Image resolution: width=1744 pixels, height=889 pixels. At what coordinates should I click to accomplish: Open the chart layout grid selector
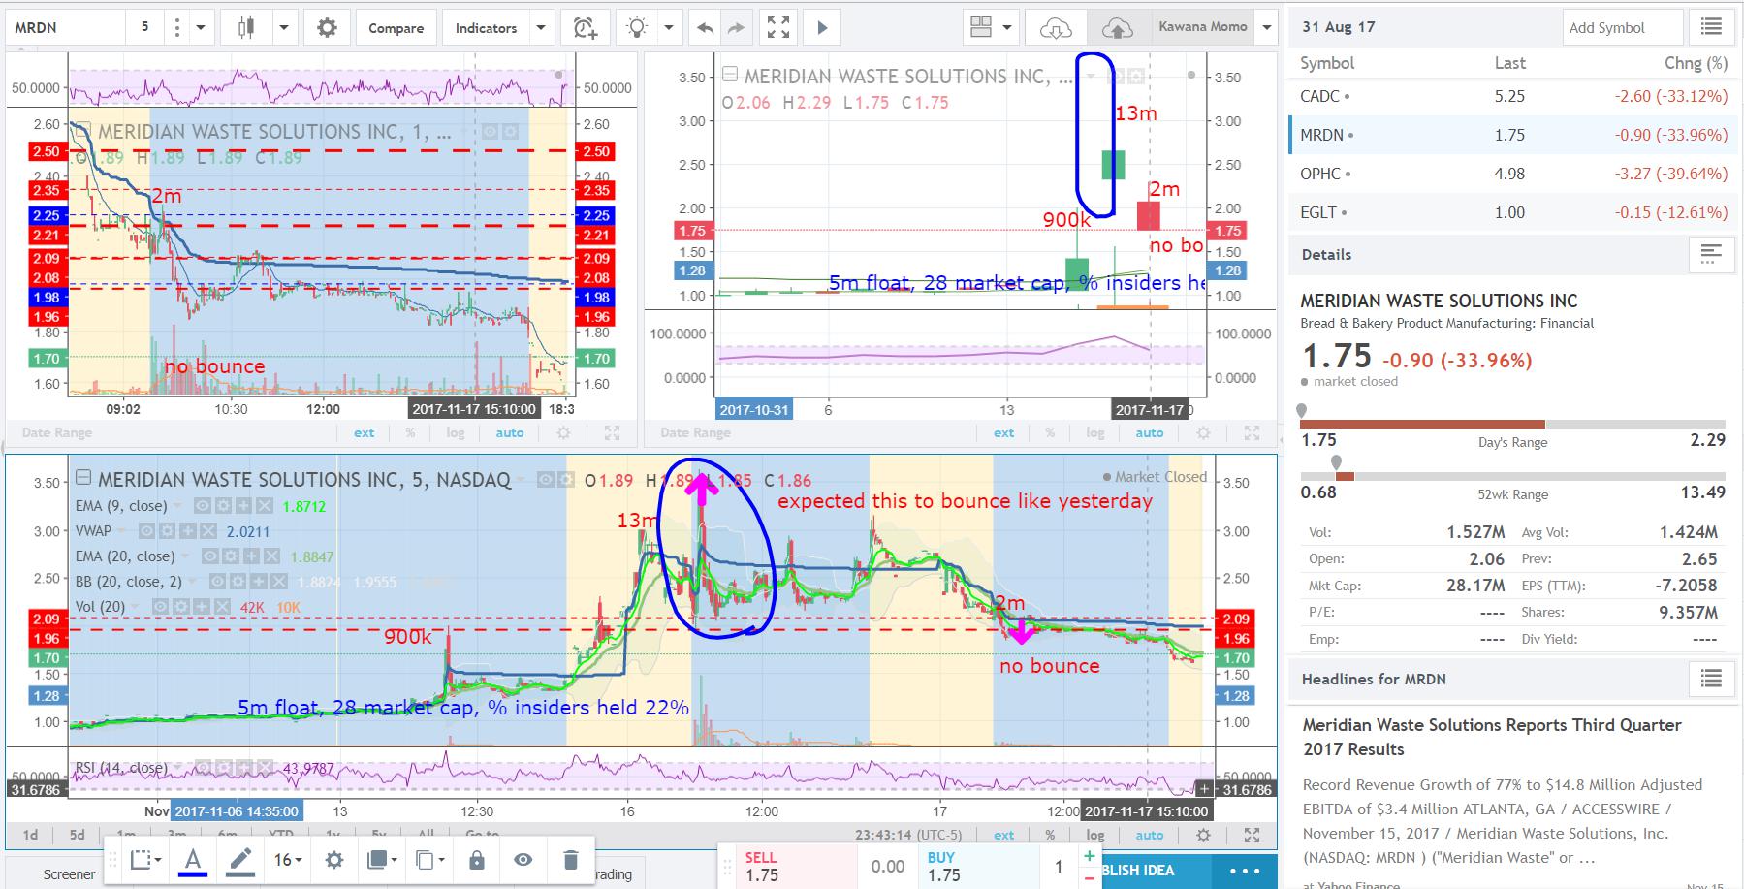coord(981,28)
